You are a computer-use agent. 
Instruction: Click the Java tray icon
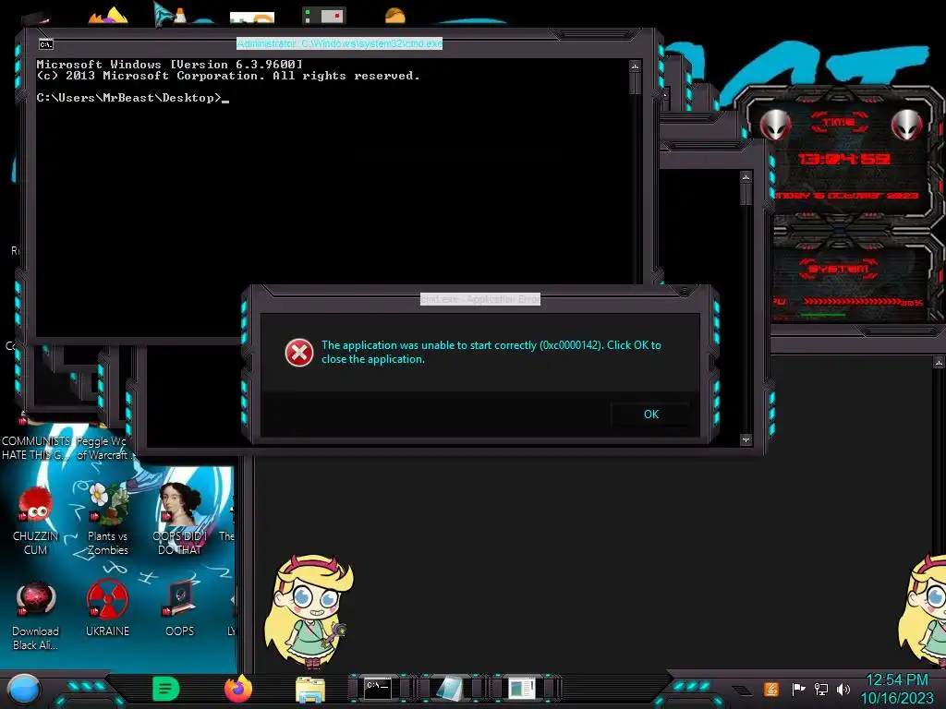771,689
